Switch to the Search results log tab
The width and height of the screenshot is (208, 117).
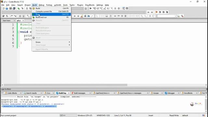point(31,93)
